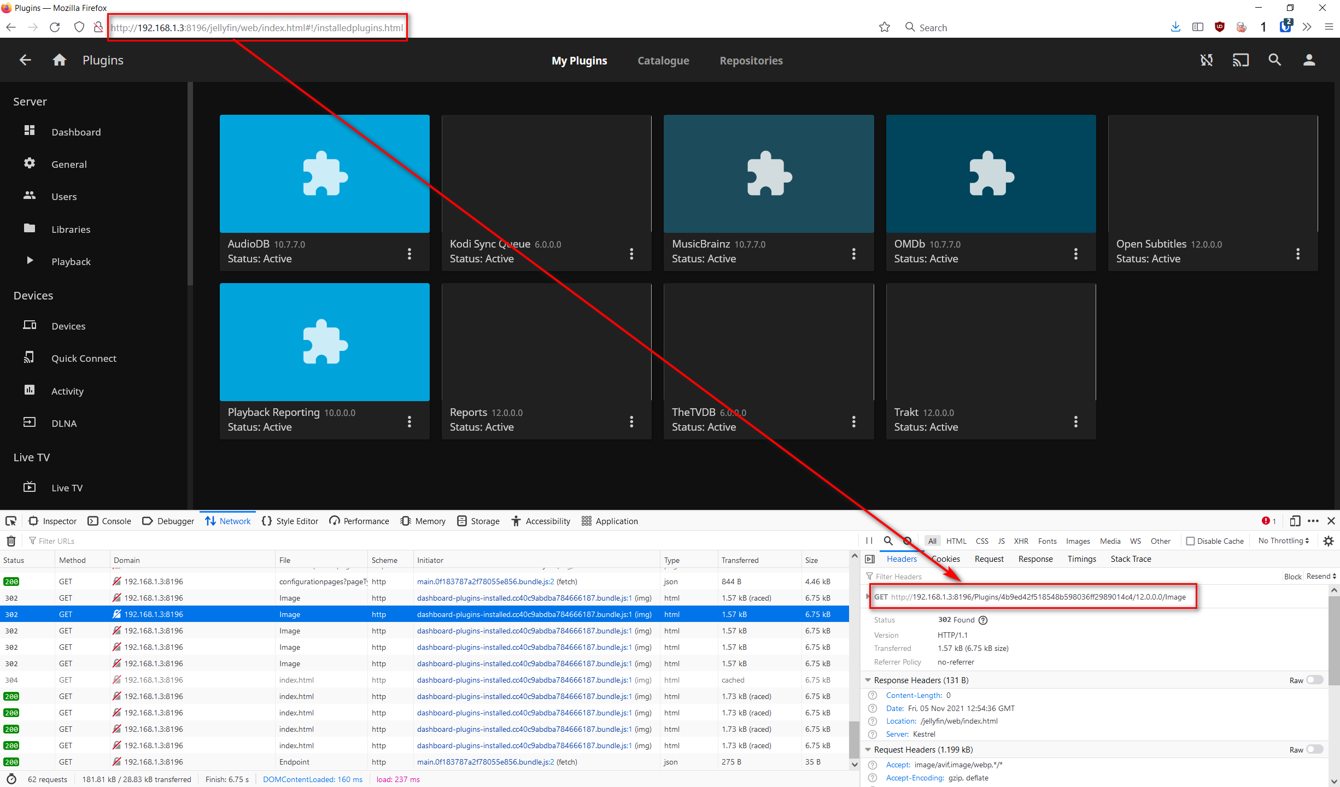Open the No Throttling dropdown
1340x787 pixels.
coord(1283,541)
